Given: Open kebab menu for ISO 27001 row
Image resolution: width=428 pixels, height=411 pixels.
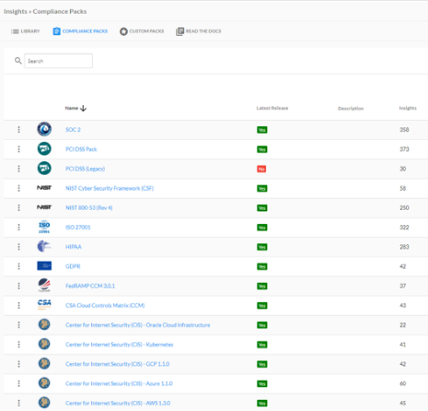Looking at the screenshot, I should click(18, 228).
